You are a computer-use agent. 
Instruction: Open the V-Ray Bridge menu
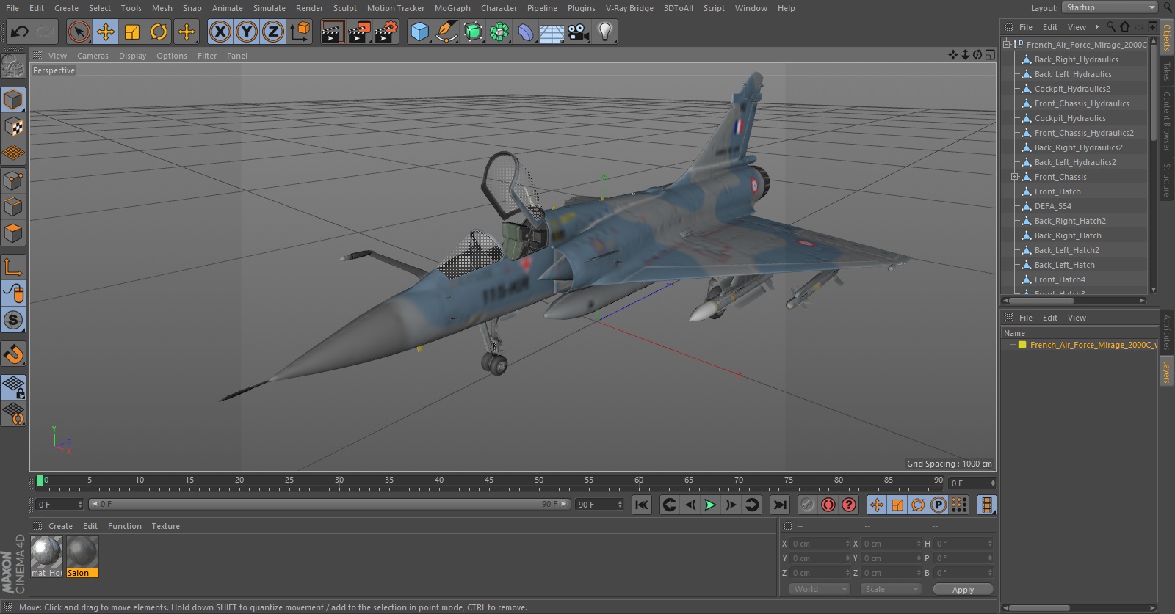coord(629,8)
